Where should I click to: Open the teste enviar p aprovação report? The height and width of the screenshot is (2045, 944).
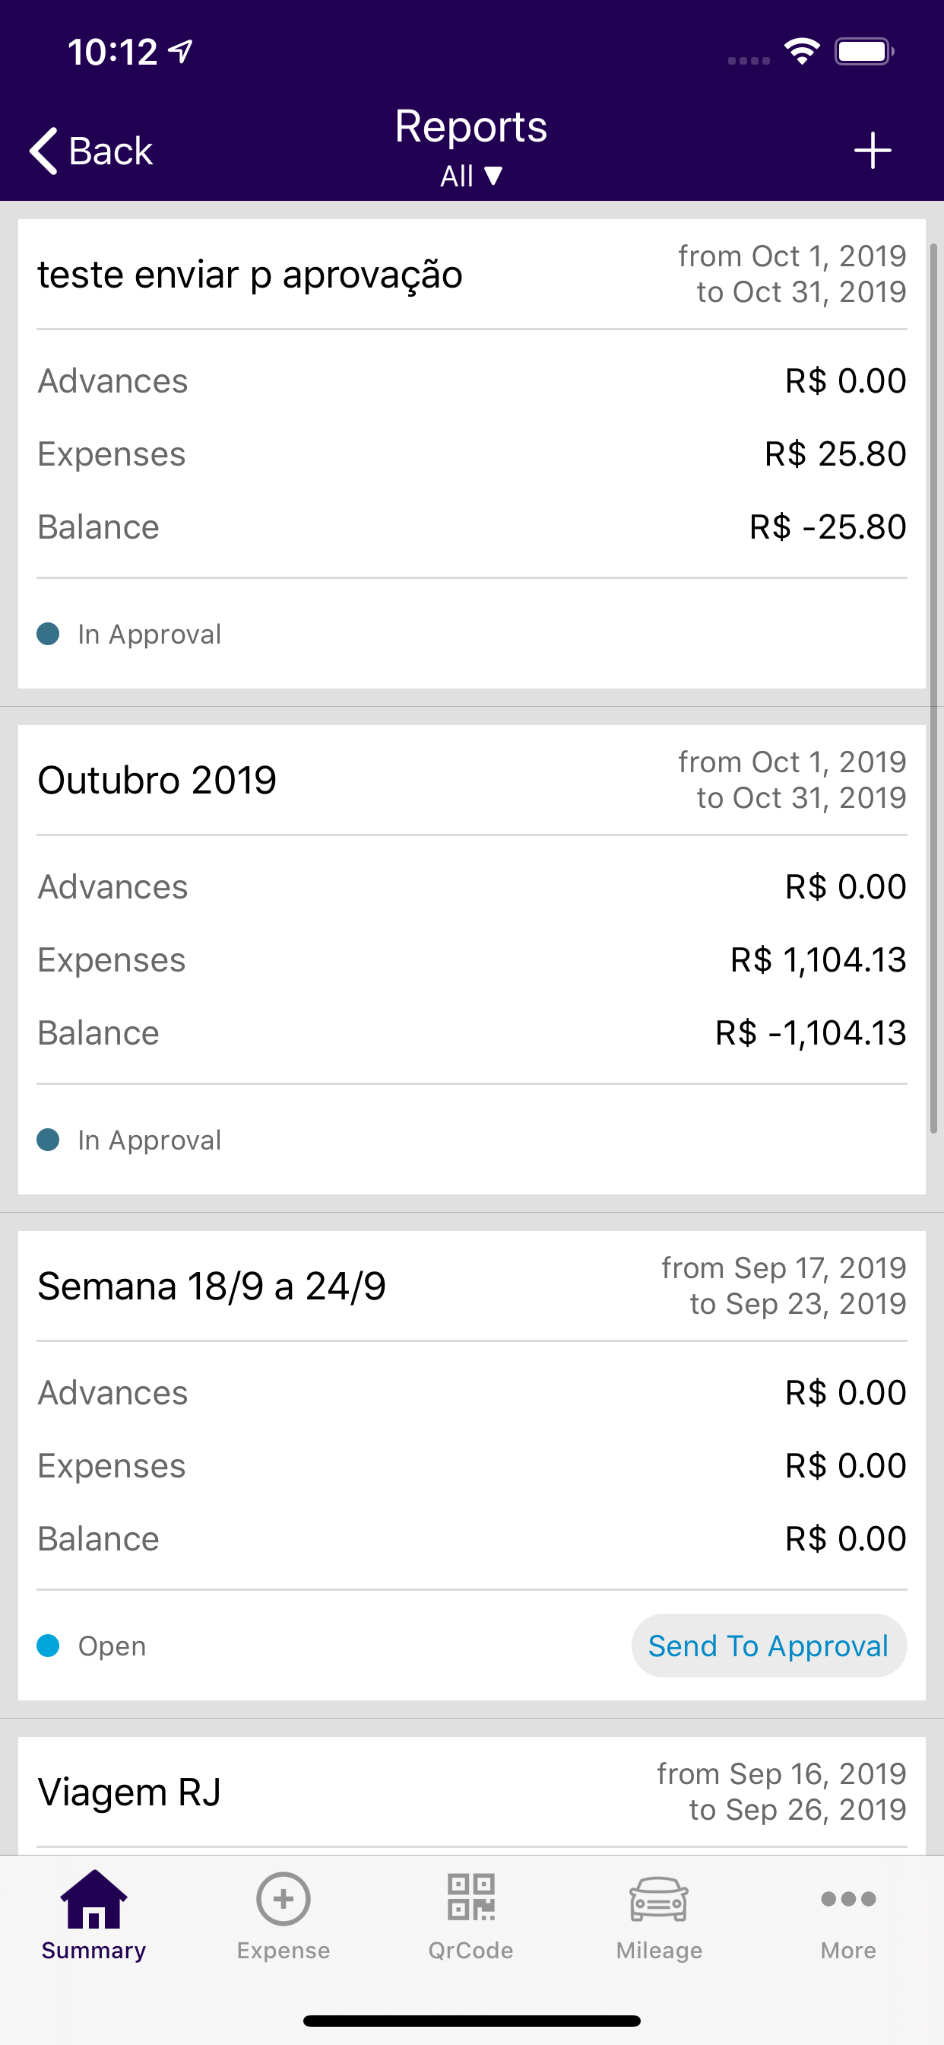pos(250,275)
